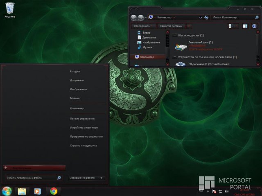
Task: Open Программы по умолчанию in Start menu
Action: [x=86, y=137]
